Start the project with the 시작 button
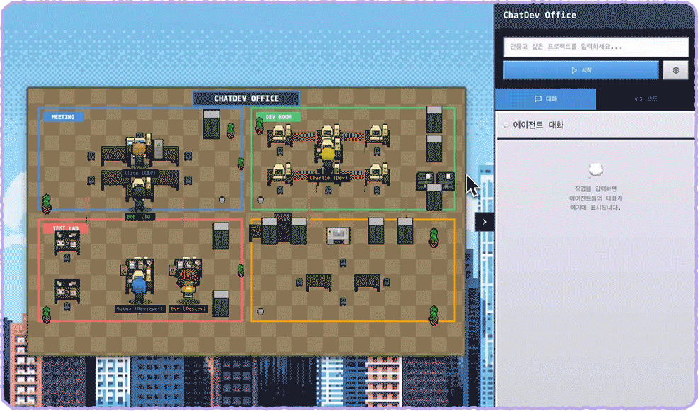Viewport: 699px width, 411px height. pos(581,70)
